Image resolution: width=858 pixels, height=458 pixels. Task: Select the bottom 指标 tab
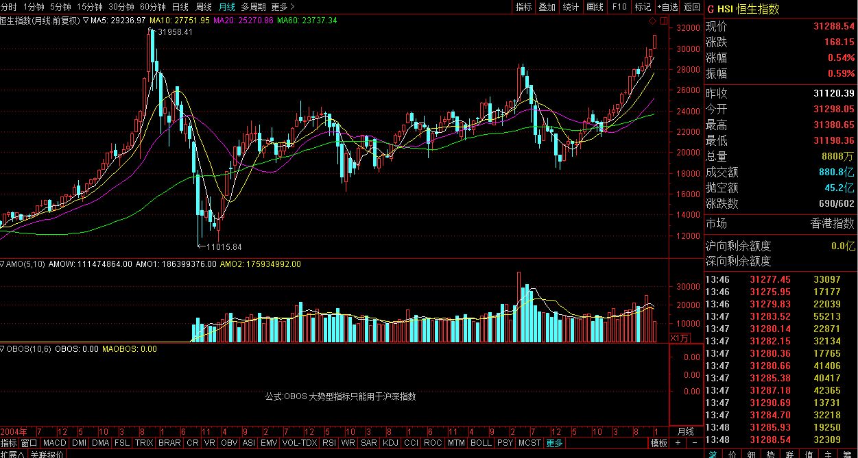(9, 443)
